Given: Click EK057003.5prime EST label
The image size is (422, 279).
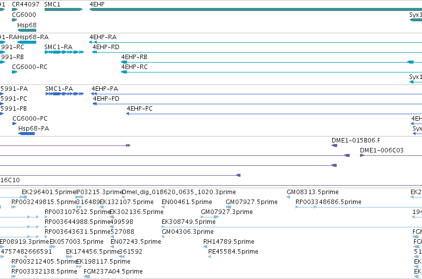Looking at the screenshot, I should (76, 242).
